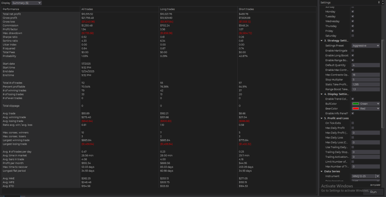Open the Display Summary ($) dropdown
The width and height of the screenshot is (386, 197).
point(27,3)
